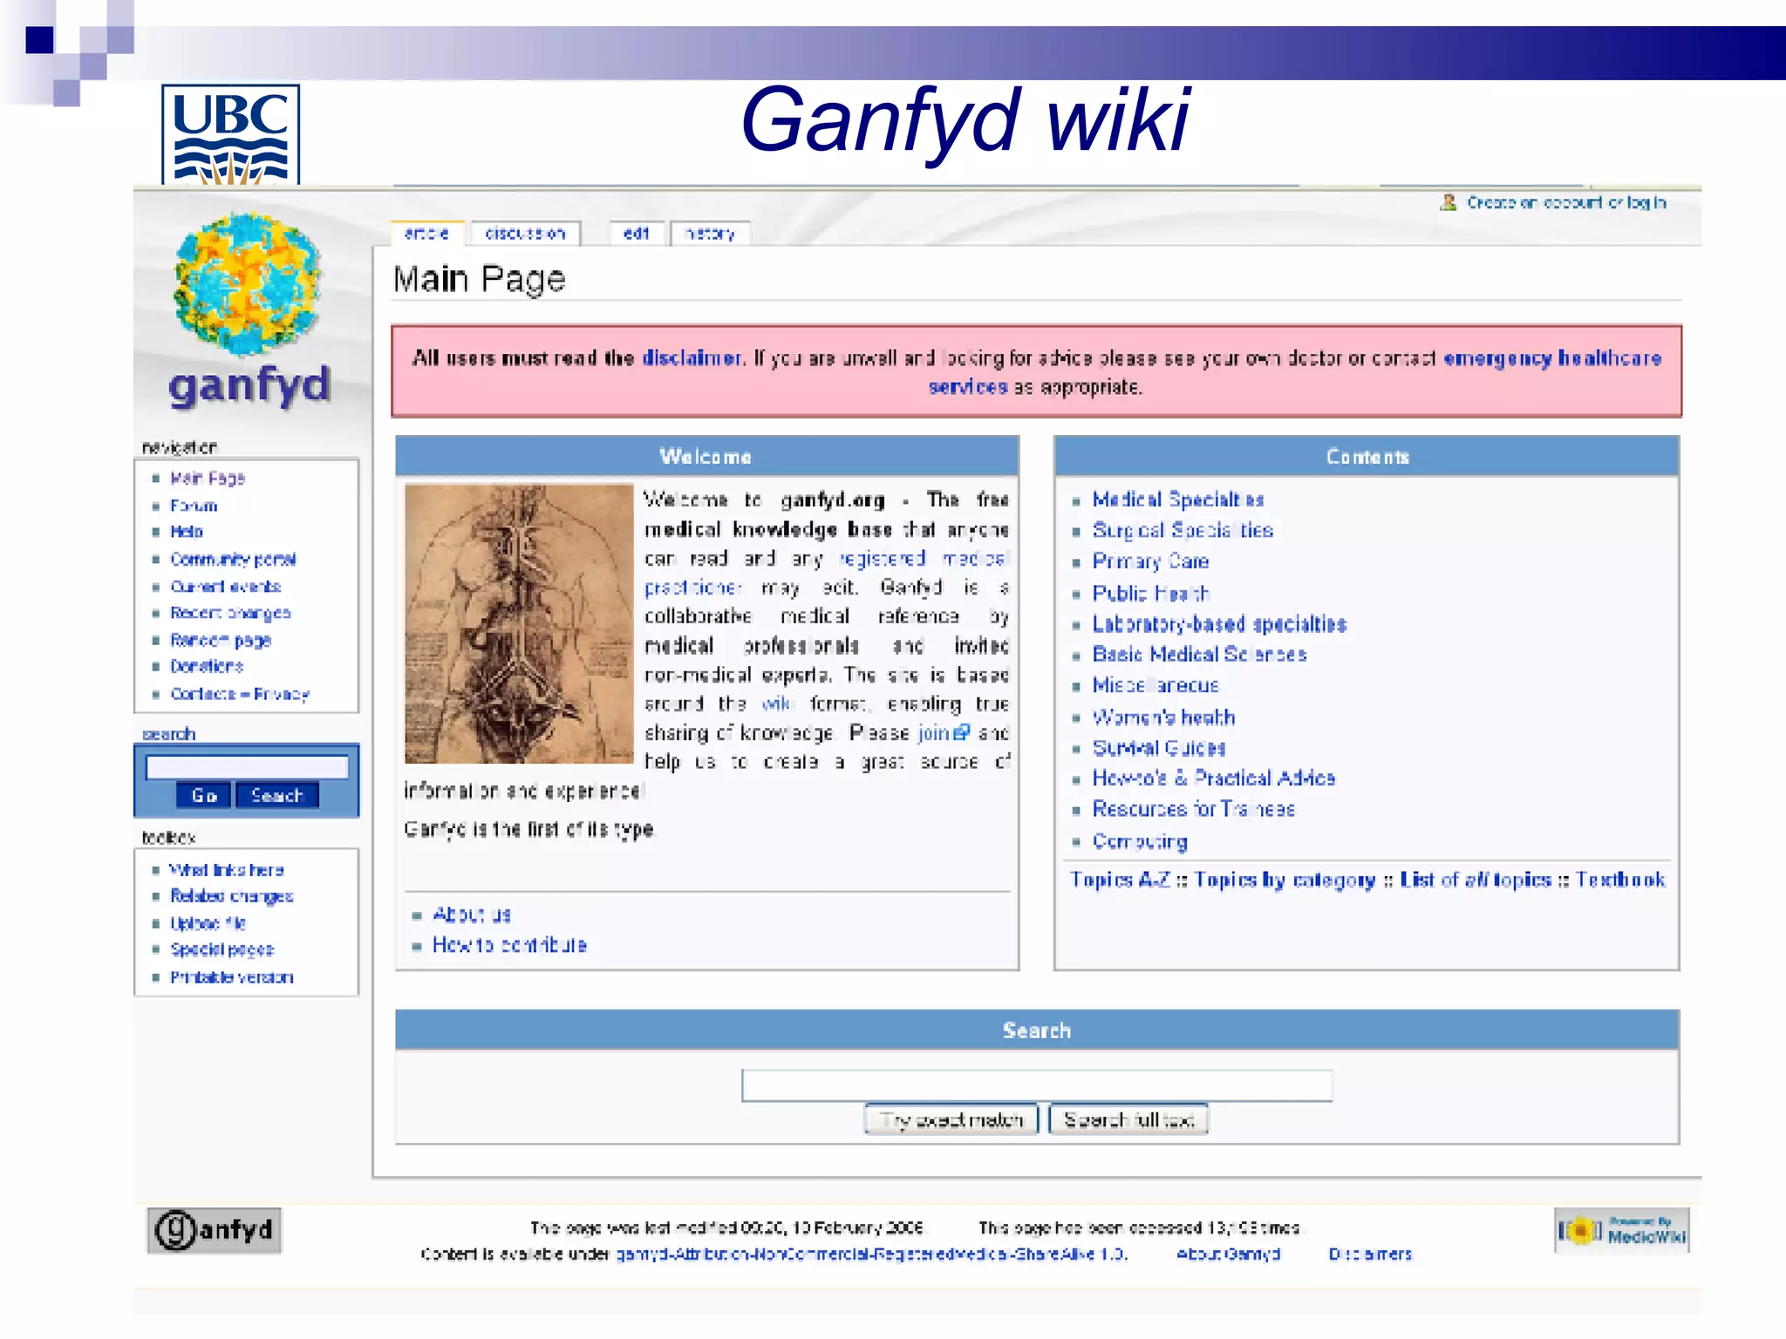Click Create an account or log in
The width and height of the screenshot is (1786, 1339).
1566,202
